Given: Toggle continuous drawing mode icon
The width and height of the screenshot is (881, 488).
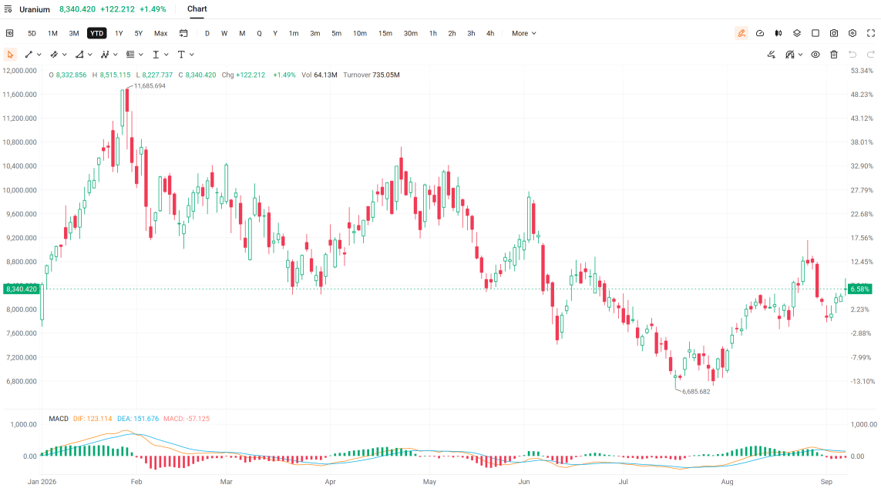Looking at the screenshot, I should pyautogui.click(x=772, y=55).
